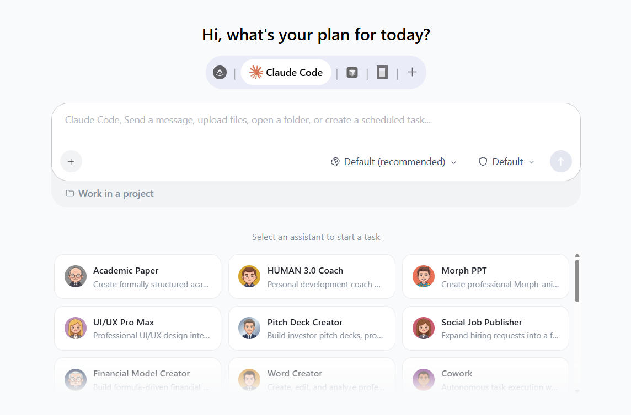Click 'Select an assistant to start a task' text
The height and width of the screenshot is (415, 631).
point(316,237)
